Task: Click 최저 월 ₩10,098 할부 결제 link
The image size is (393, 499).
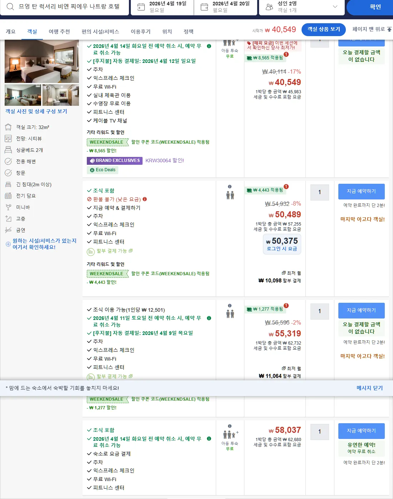Action: 280,277
